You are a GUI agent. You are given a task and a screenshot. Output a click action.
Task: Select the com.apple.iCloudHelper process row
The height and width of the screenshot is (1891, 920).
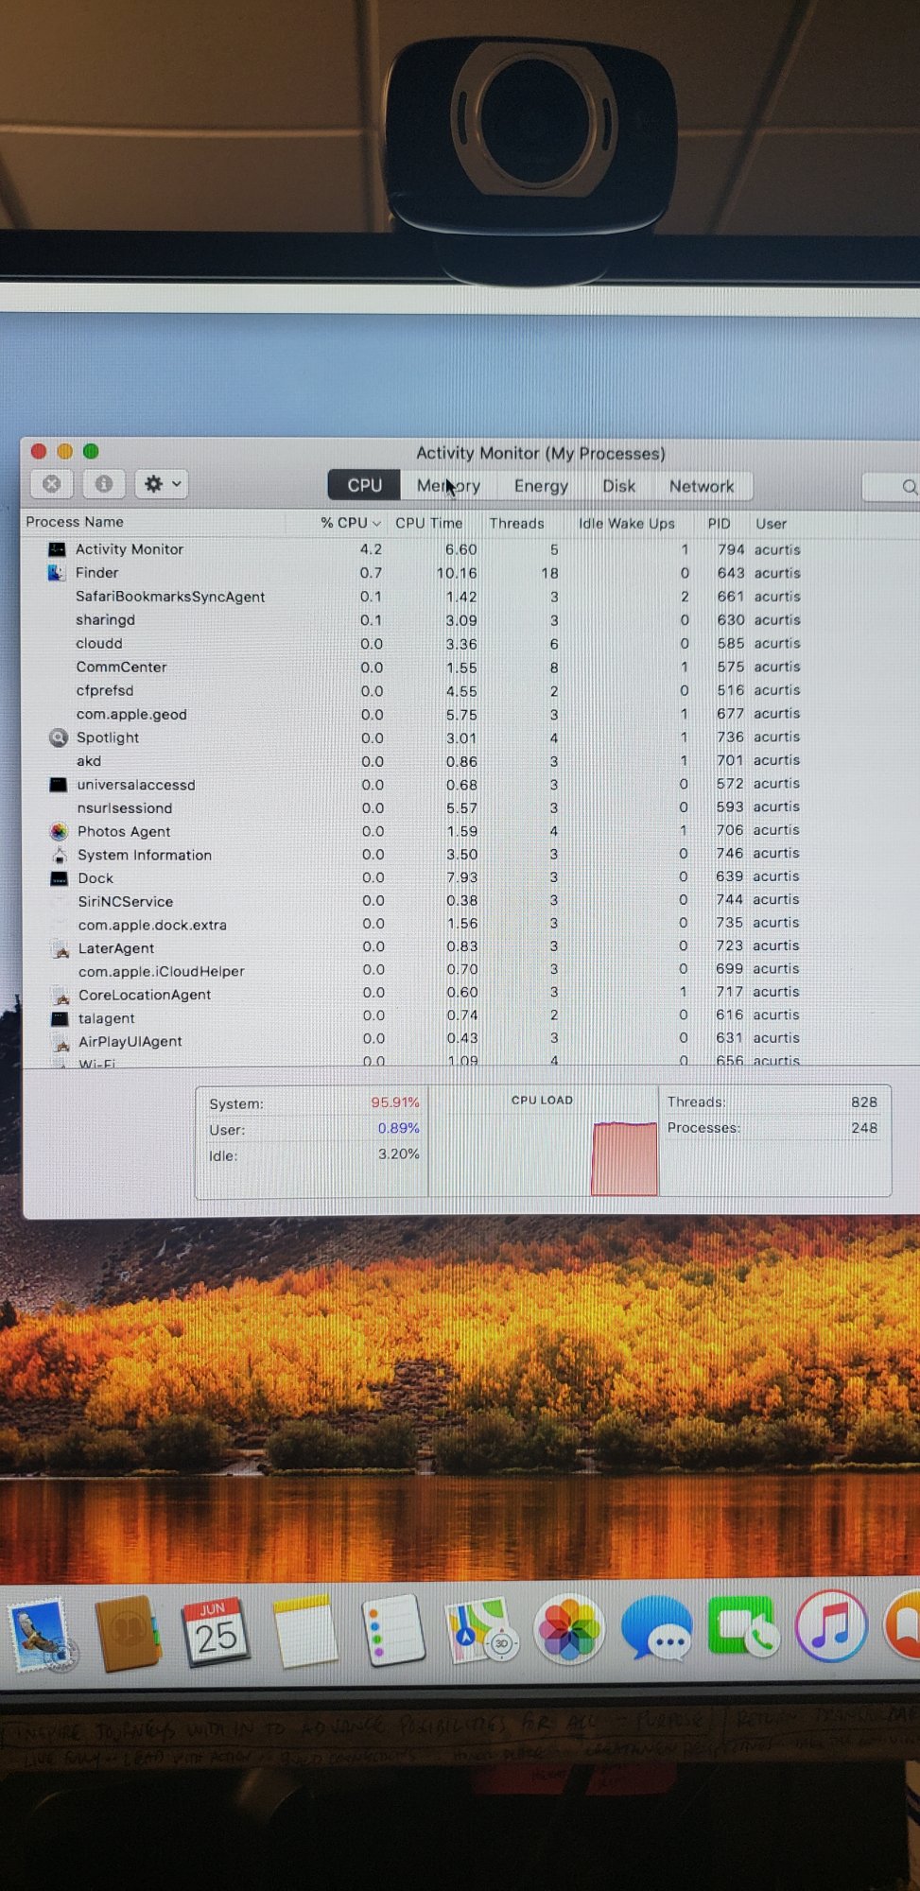(x=471, y=971)
